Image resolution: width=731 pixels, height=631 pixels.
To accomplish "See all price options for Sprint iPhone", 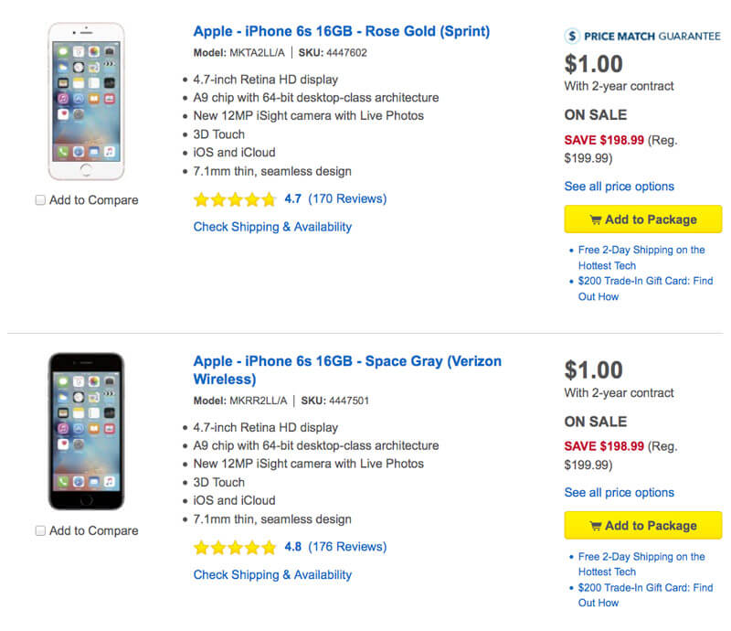I will (x=619, y=187).
